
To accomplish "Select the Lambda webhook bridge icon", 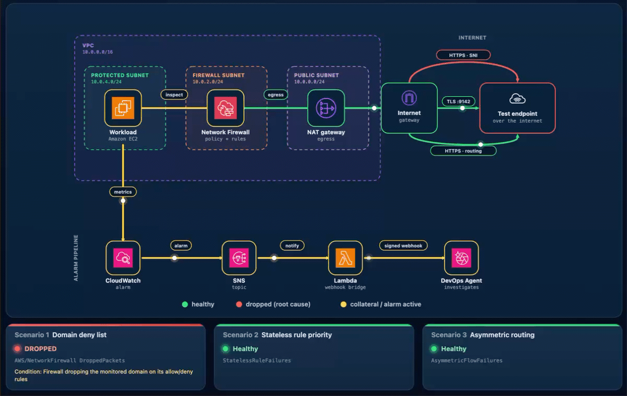I will tap(344, 258).
